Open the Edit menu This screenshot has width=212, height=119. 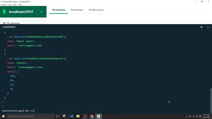[x=10, y=5]
